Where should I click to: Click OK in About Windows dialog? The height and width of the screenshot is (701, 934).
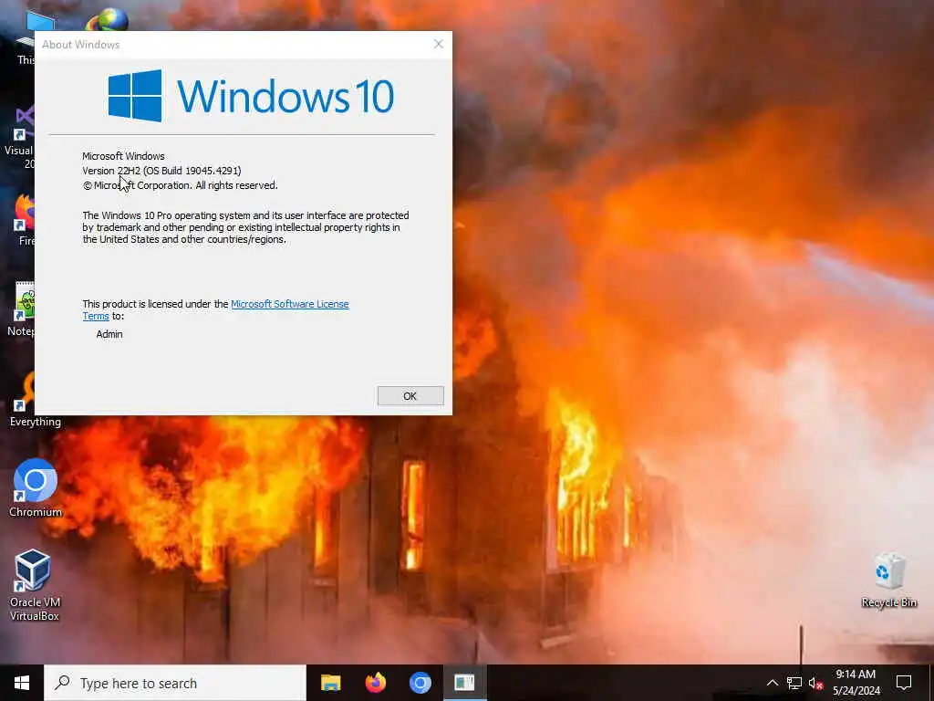(x=410, y=396)
